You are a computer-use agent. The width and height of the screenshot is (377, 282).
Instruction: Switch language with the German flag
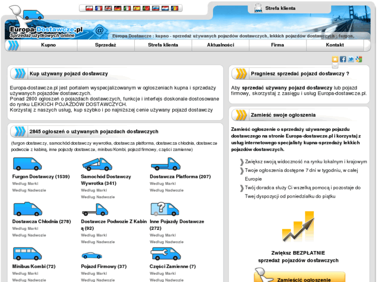[x=118, y=8]
